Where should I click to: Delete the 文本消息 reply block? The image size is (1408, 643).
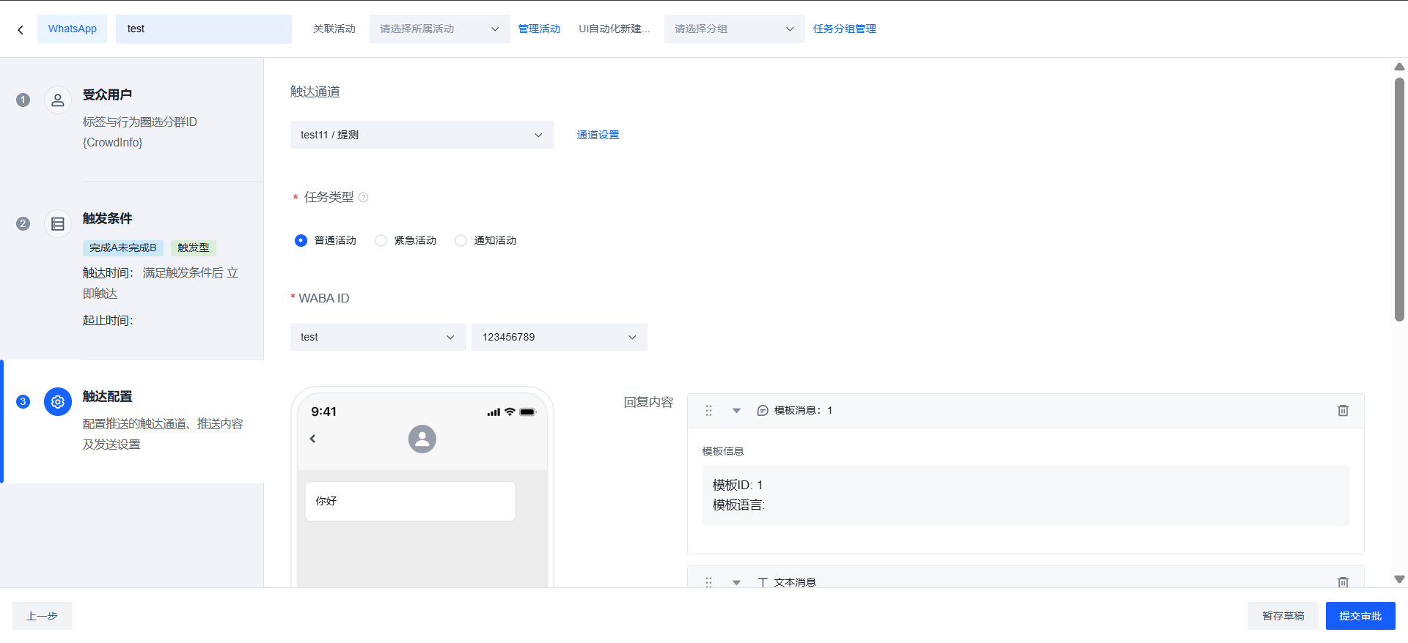[x=1343, y=581]
